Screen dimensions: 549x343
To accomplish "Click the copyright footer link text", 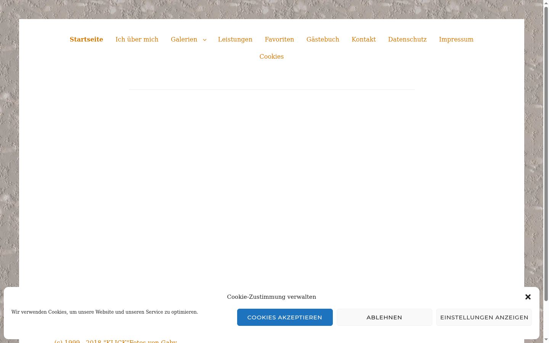I will pyautogui.click(x=116, y=341).
